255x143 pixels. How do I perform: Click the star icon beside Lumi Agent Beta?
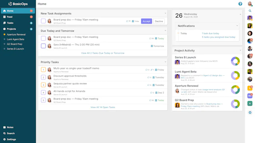4,39
